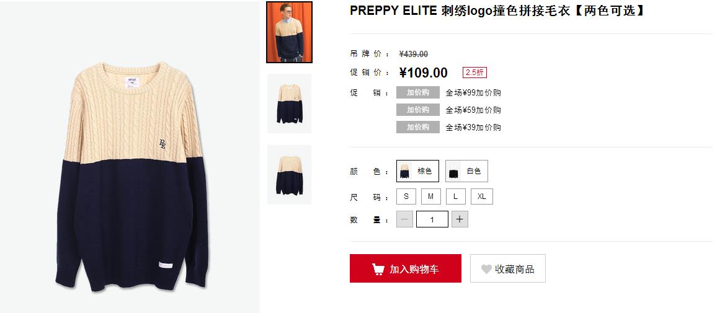View the second sweater front thumbnail
Screen dimensions: 717x313
(290, 104)
